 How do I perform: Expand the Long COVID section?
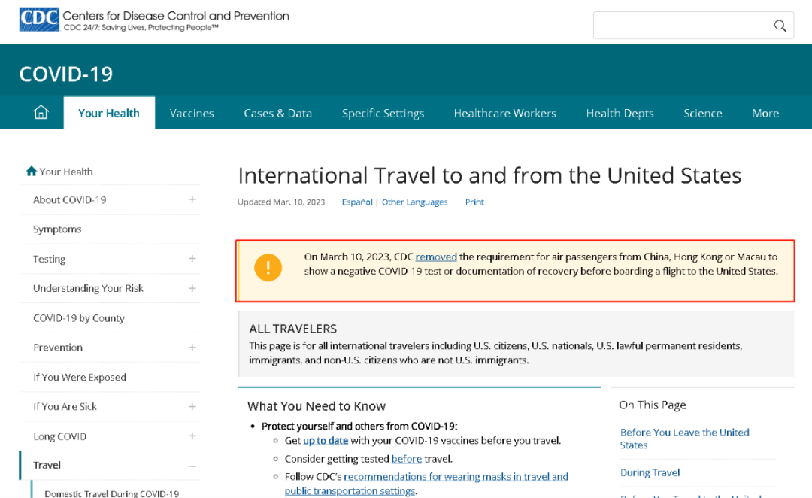click(192, 436)
